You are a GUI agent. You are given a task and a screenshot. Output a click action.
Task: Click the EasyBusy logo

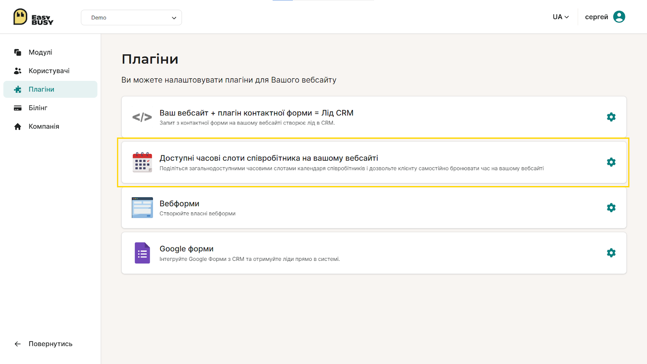coord(33,17)
